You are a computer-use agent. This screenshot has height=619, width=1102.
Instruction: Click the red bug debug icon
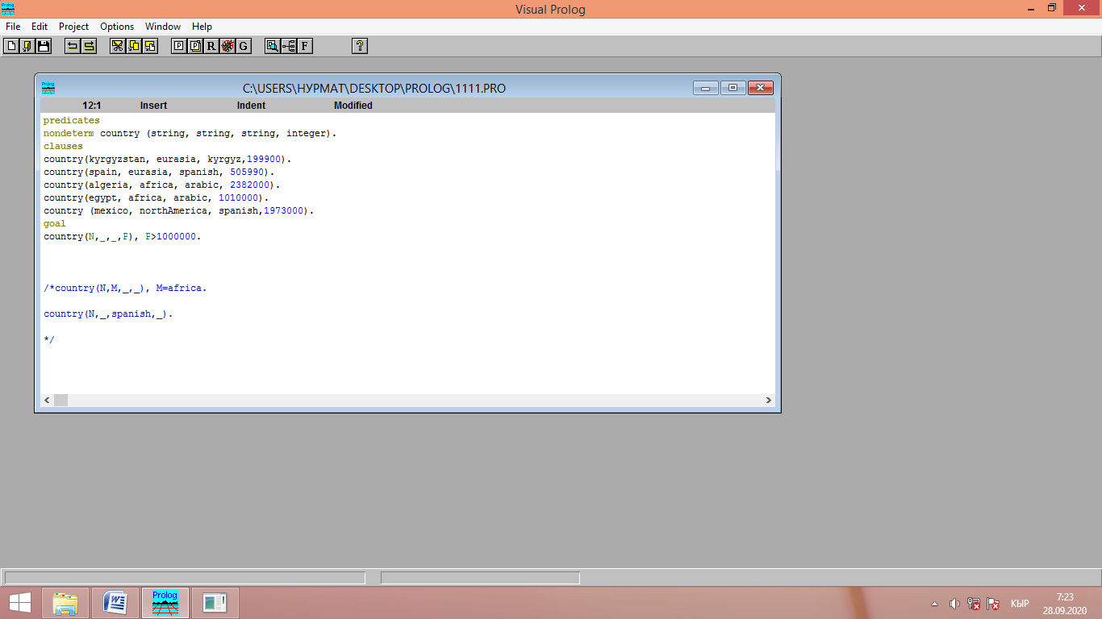(227, 46)
